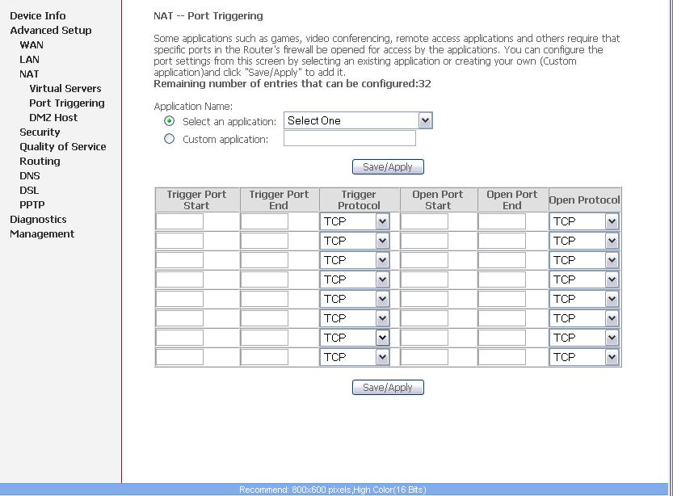Choose the 'Custom application' radio option
This screenshot has height=496, width=673.
(169, 139)
